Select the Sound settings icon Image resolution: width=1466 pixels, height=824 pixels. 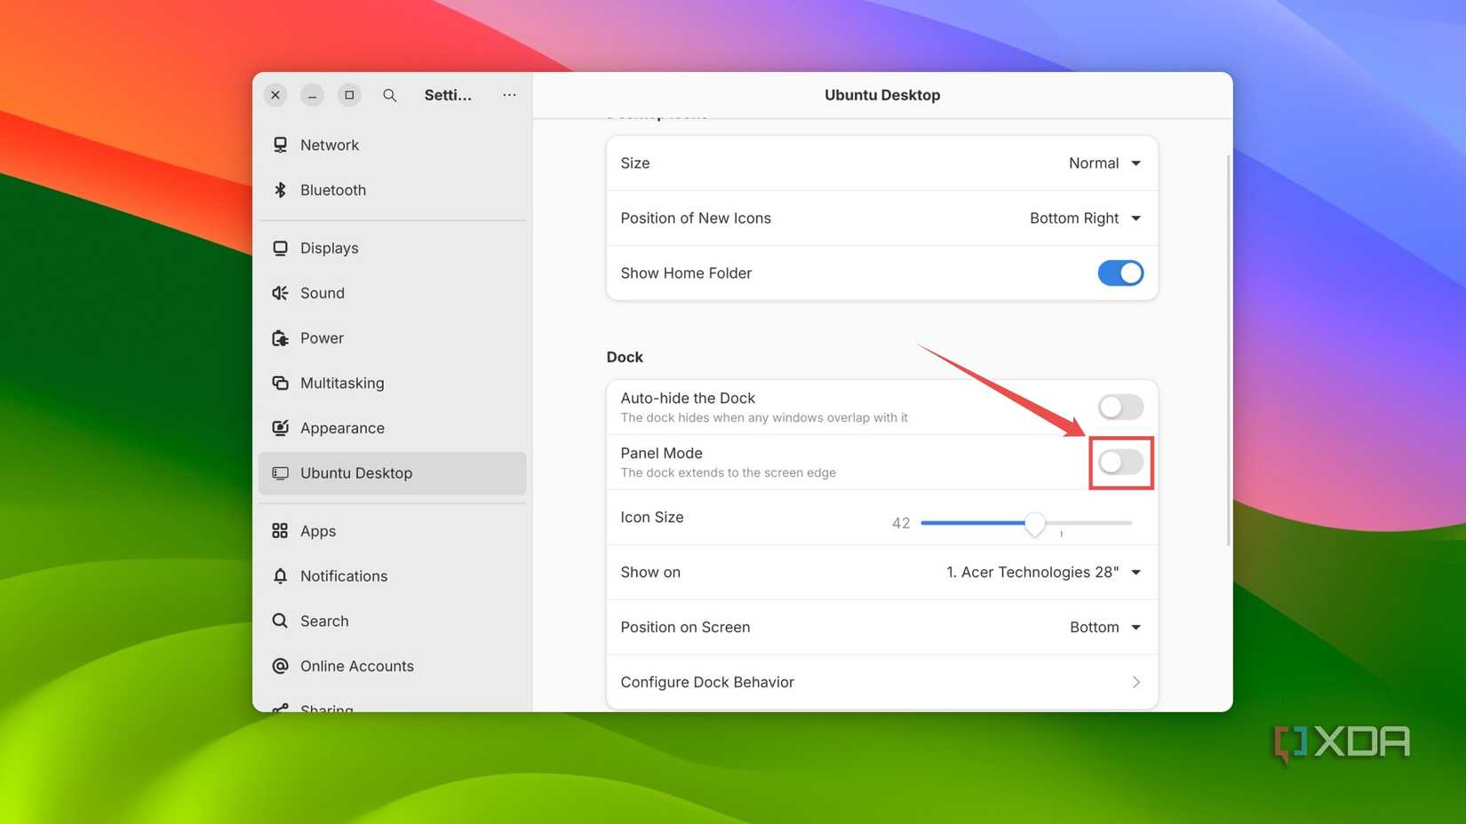(280, 293)
